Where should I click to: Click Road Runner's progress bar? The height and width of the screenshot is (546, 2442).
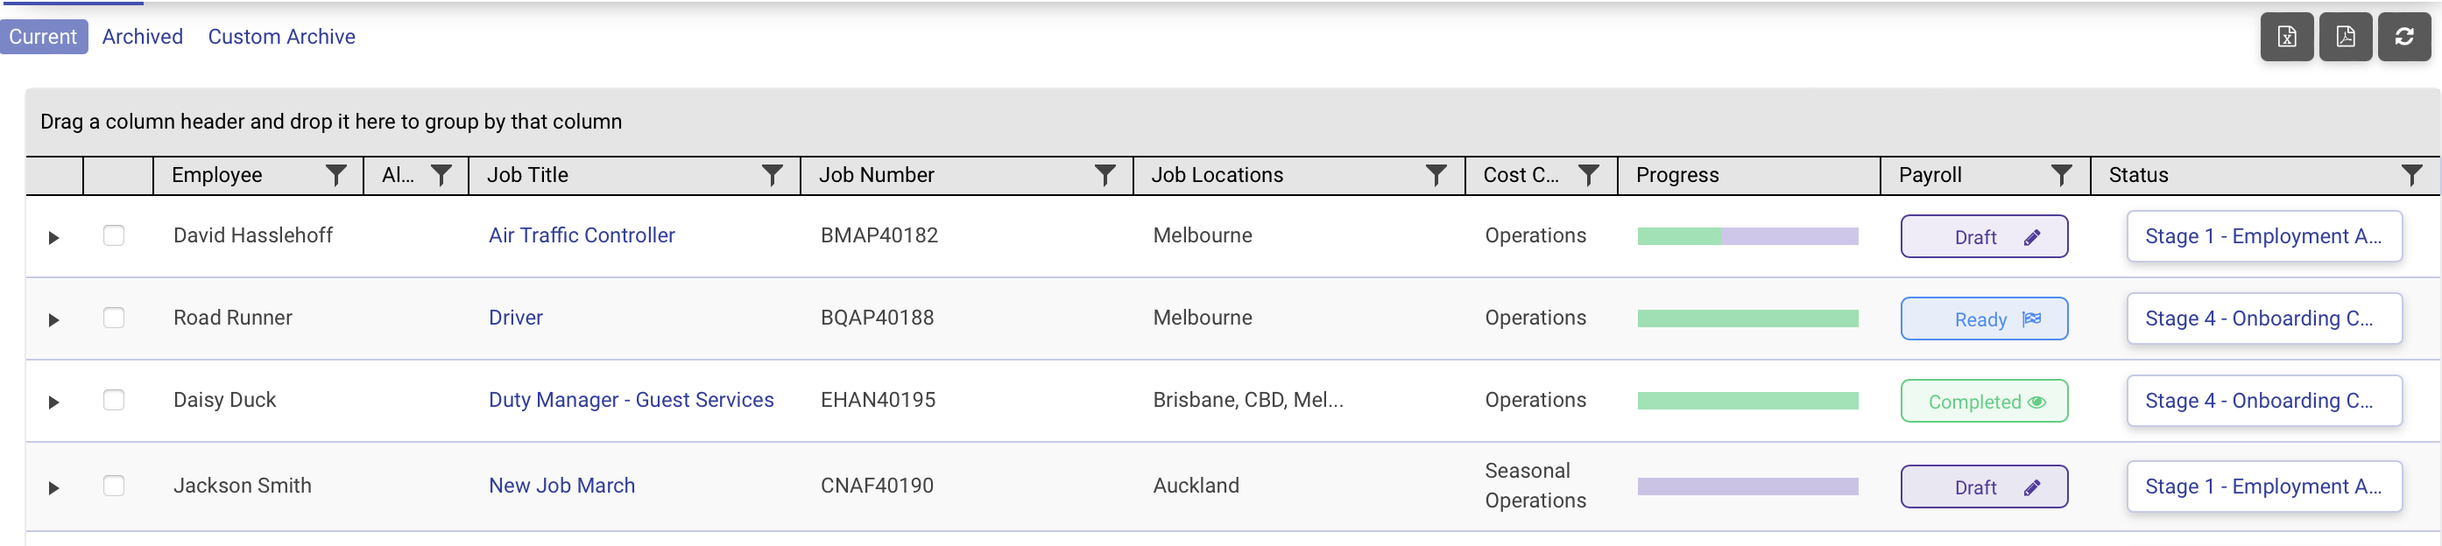(1747, 318)
